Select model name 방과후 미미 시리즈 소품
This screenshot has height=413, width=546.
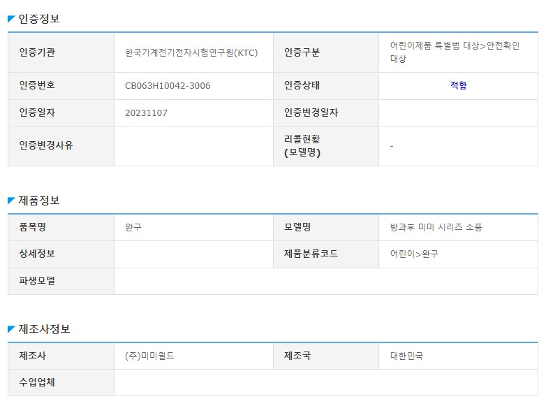[436, 227]
